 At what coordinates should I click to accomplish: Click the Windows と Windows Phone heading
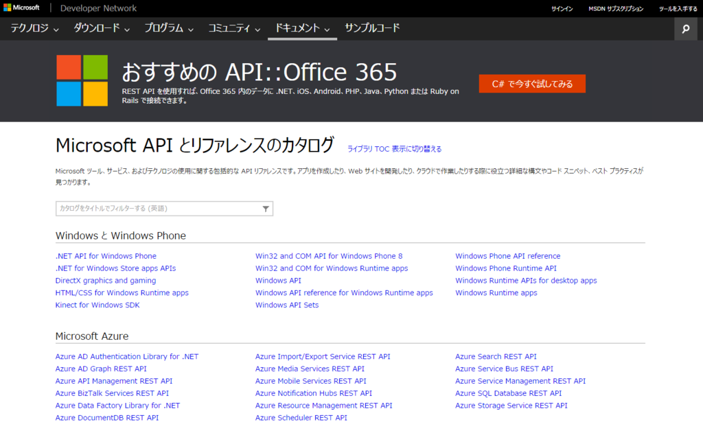121,235
